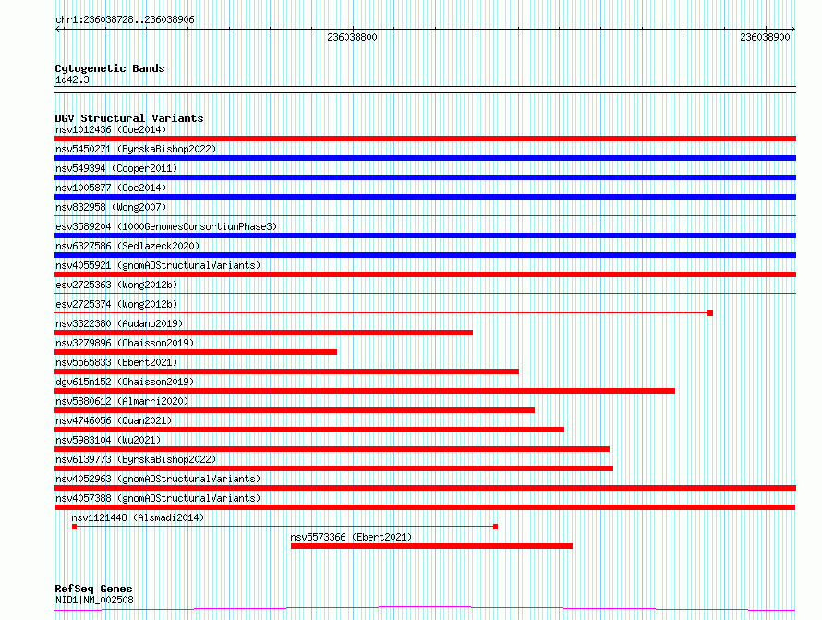Click esv2725363 (Wong2012b) label

point(116,285)
